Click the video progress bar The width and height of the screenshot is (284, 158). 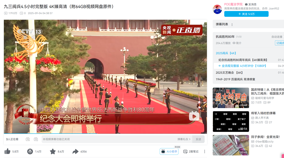coord(105,134)
